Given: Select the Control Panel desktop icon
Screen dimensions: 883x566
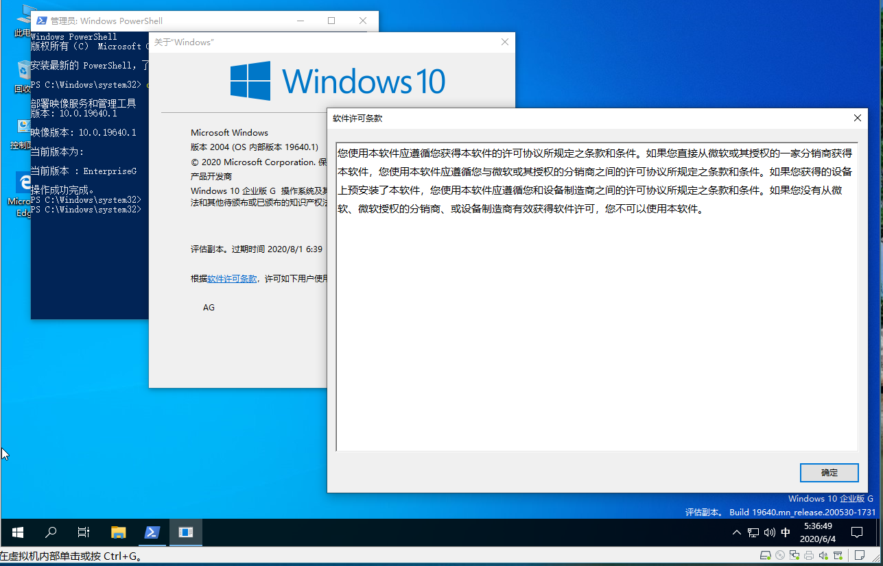Looking at the screenshot, I should click(21, 134).
